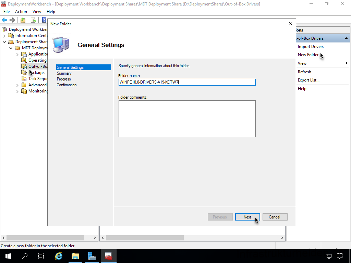Viewport: 351px width, 263px height.
Task: Click the Deployment Shares folder icon
Action: [x=11, y=42]
